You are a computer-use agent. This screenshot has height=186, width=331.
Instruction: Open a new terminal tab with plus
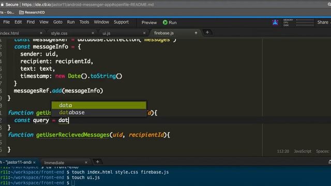tap(98, 162)
